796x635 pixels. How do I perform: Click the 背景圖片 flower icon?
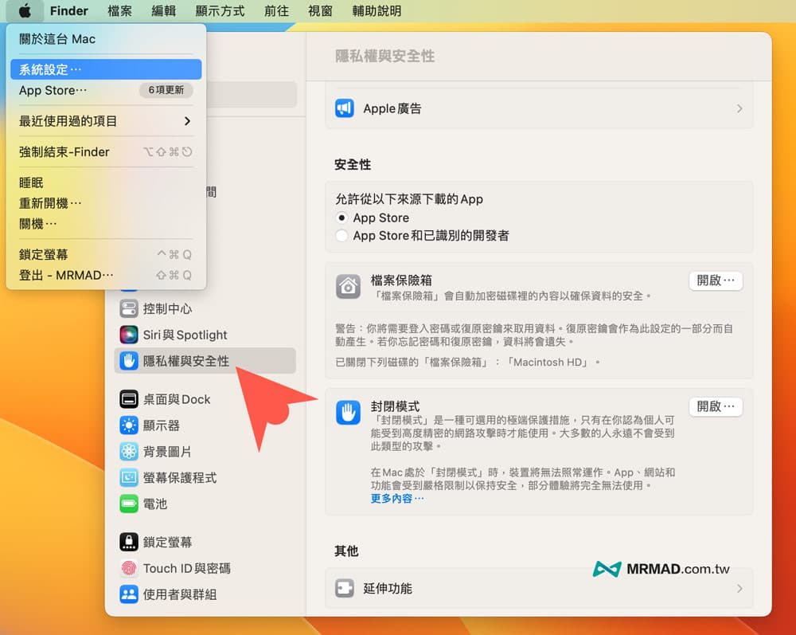tap(128, 452)
